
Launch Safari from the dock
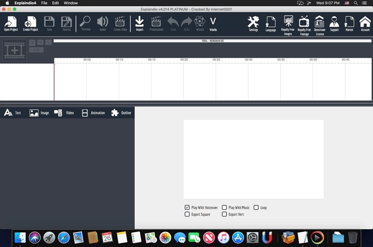pyautogui.click(x=64, y=238)
